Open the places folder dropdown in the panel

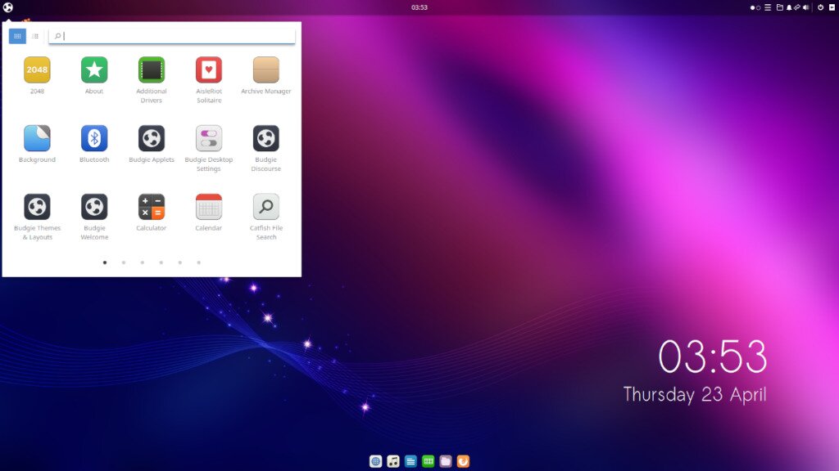pos(779,7)
